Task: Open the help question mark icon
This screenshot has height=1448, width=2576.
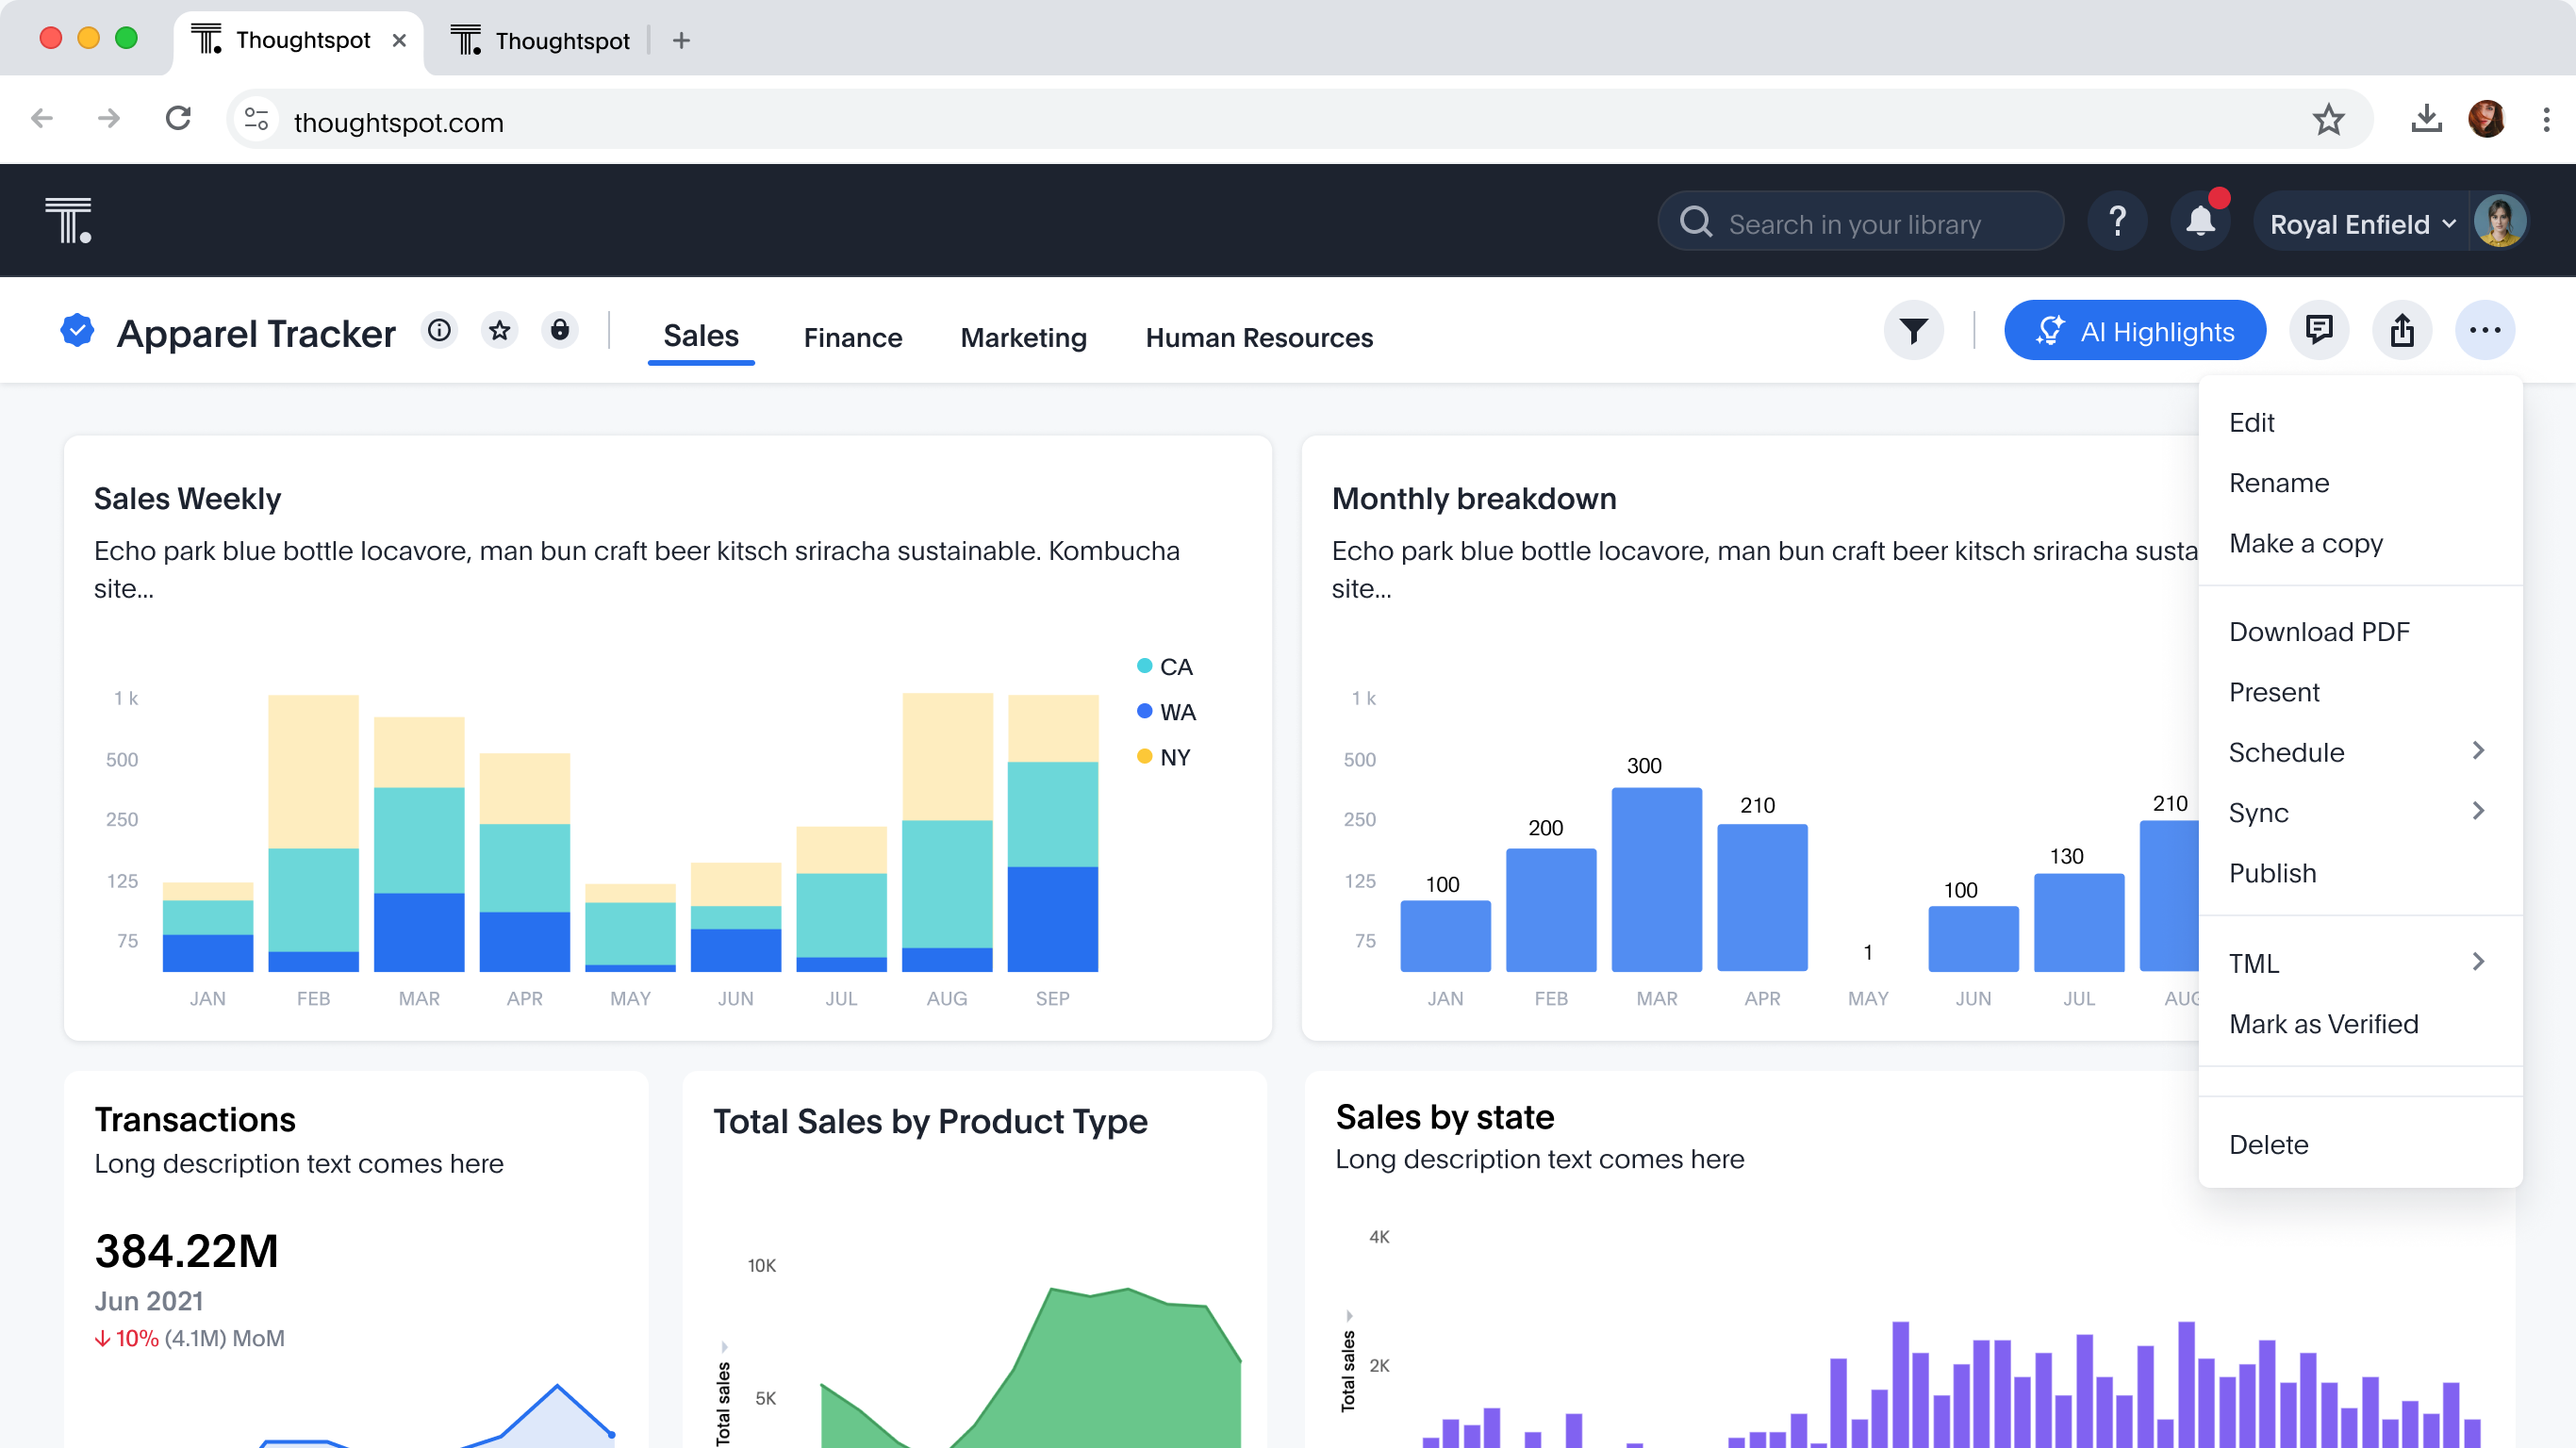Action: [x=2117, y=221]
